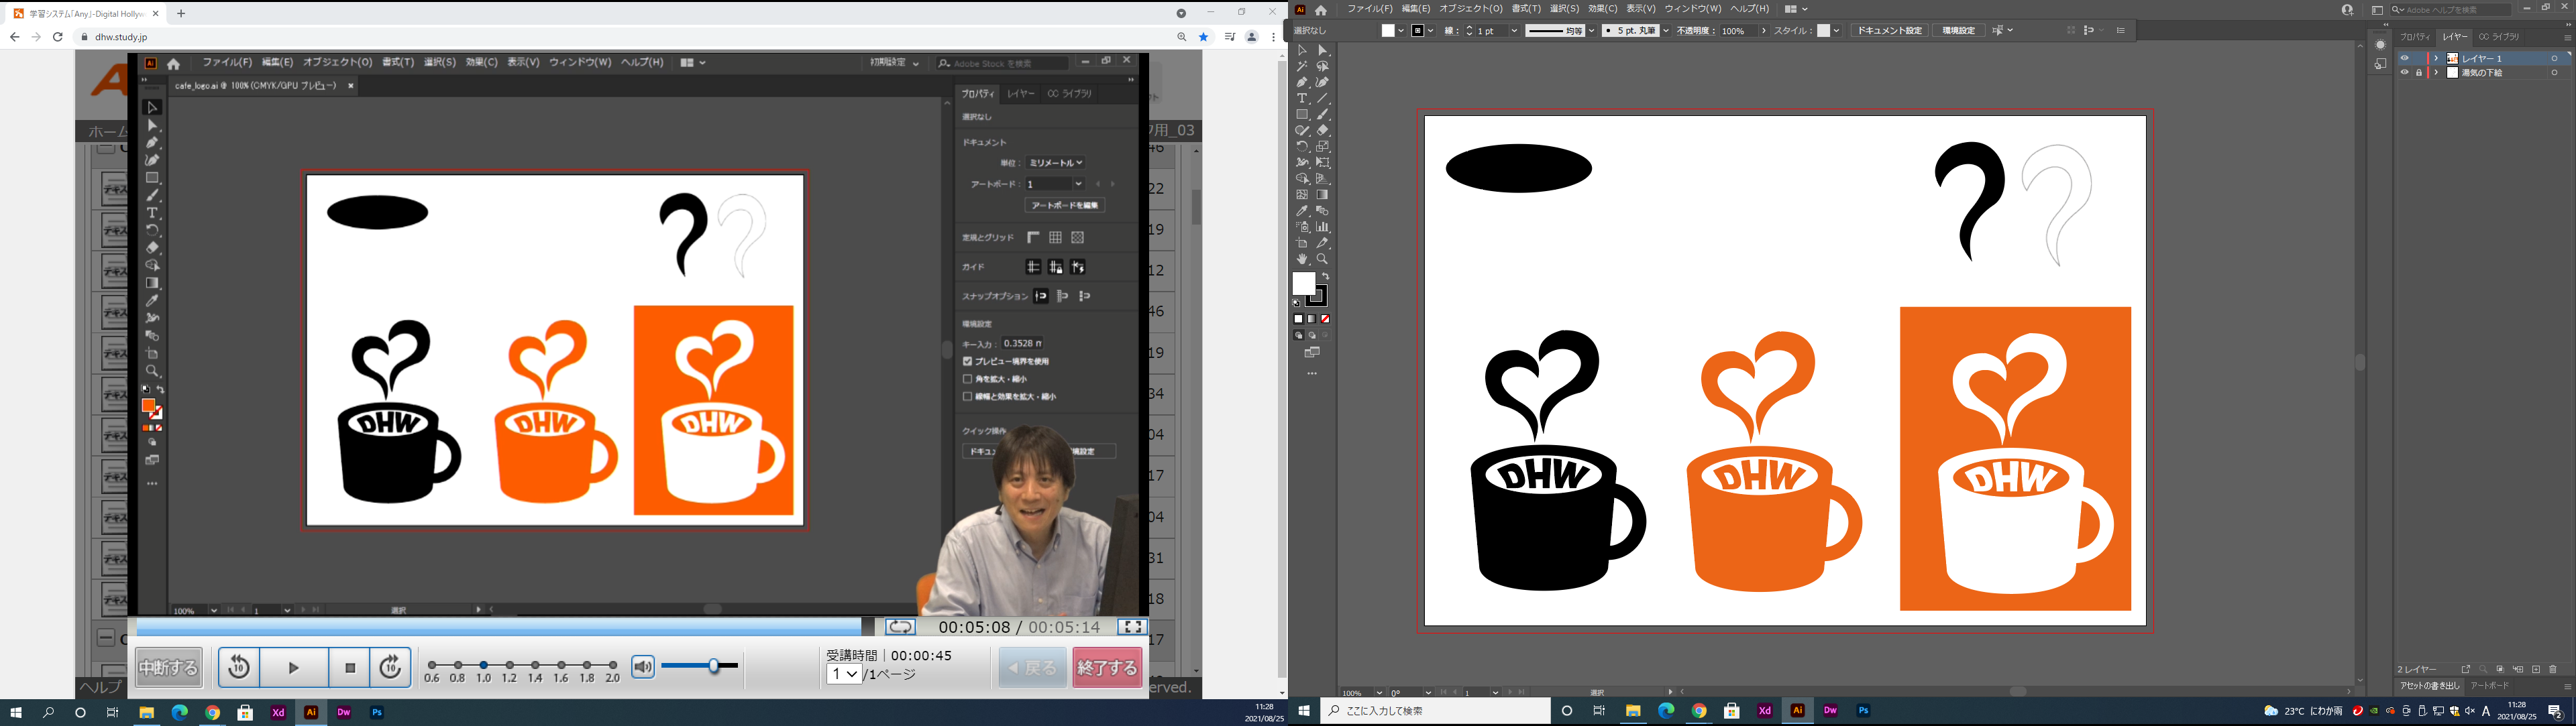
Task: Open the workspace switcher dropdown
Action: tap(1796, 9)
